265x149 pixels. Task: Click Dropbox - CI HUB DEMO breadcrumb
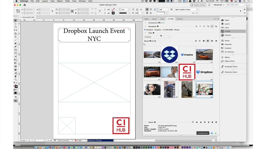[164, 30]
